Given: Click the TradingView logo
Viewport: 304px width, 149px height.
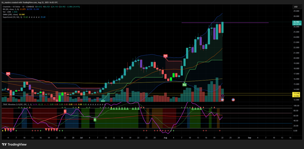Looking at the screenshot, I should point(14,144).
